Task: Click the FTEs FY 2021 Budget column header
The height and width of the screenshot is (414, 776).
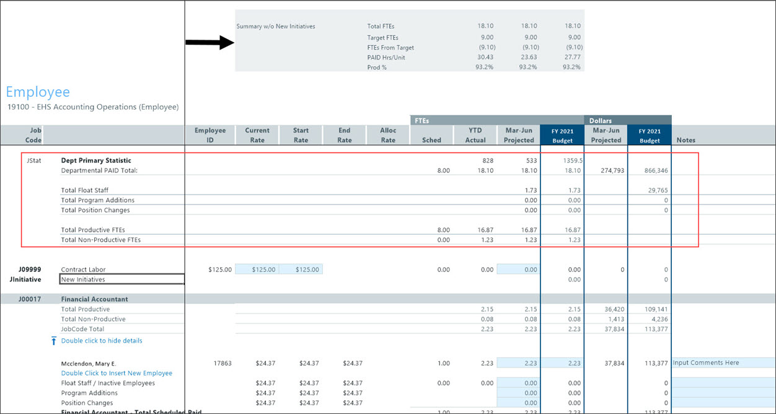Action: [562, 135]
